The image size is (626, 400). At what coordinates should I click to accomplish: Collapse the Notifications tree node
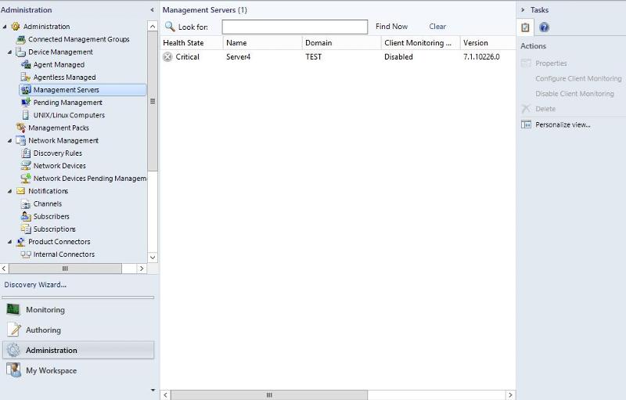[x=9, y=191]
